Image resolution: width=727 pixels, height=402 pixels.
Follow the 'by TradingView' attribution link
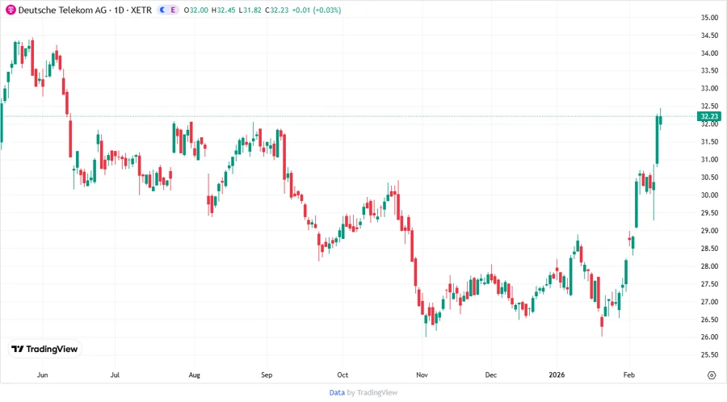tap(372, 393)
